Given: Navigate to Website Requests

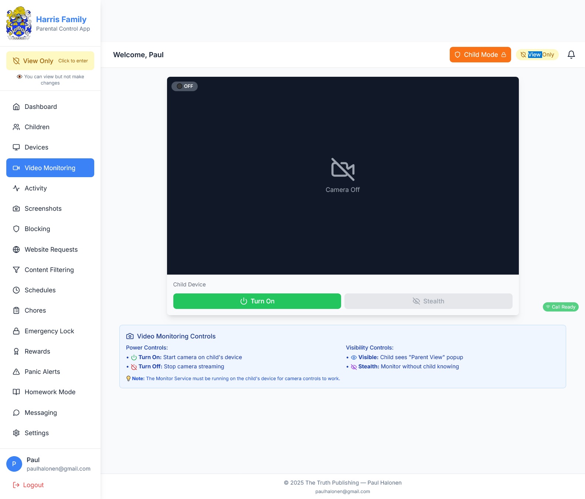Looking at the screenshot, I should (50, 250).
